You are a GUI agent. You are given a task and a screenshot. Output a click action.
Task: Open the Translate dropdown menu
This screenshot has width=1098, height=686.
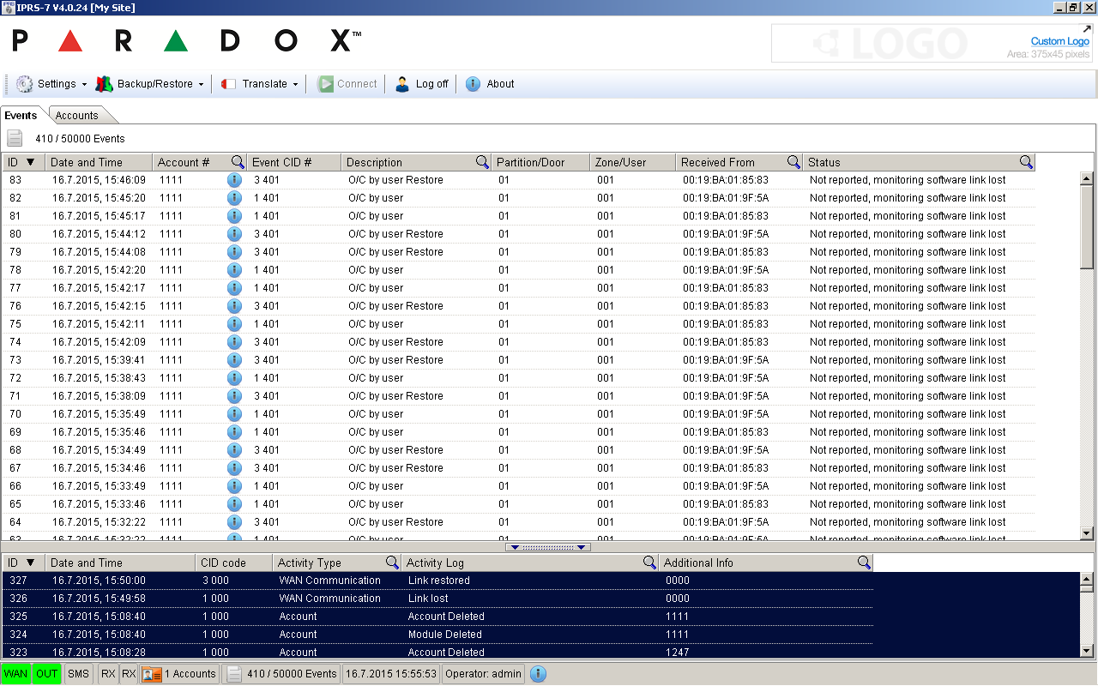coord(260,84)
